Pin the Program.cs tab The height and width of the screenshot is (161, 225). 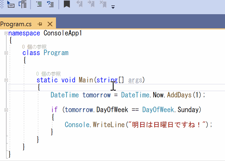[40, 24]
